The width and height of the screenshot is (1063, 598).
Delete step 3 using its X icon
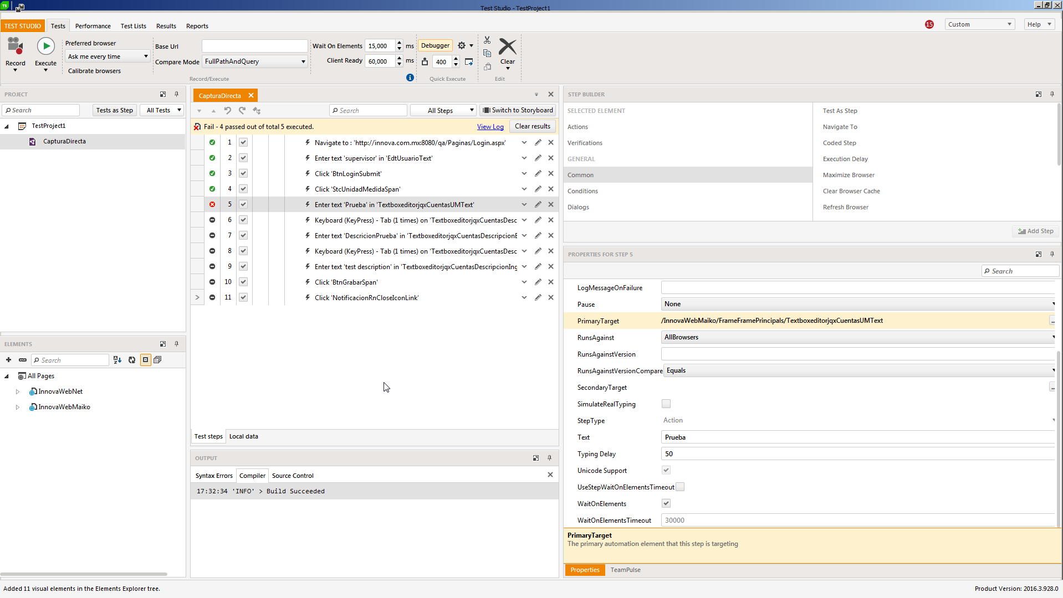click(551, 174)
